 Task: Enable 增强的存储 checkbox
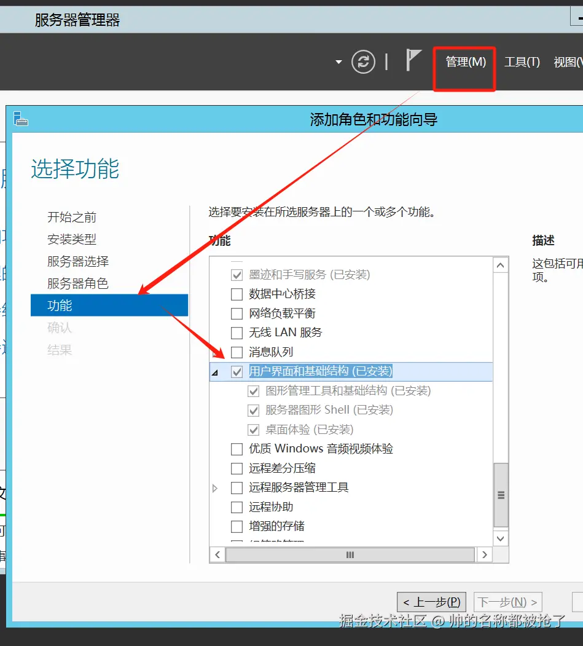tap(237, 527)
